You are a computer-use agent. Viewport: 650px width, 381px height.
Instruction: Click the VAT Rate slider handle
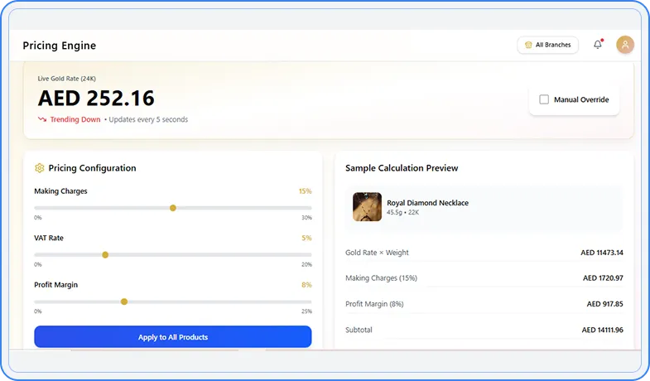pyautogui.click(x=105, y=254)
